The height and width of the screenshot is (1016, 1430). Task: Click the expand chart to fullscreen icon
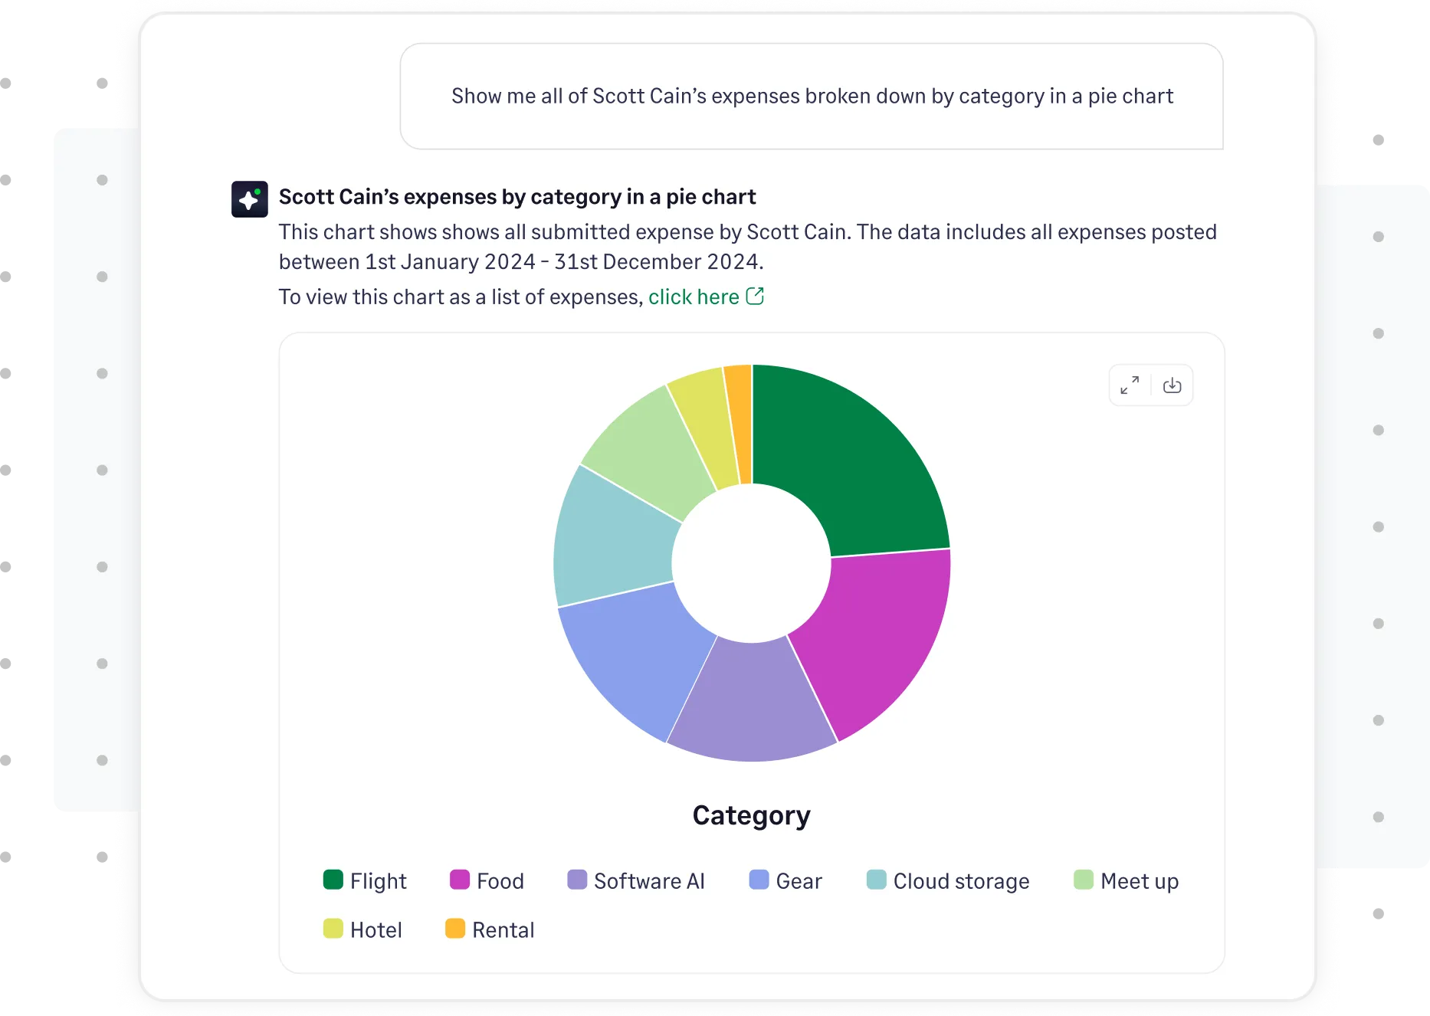(x=1130, y=385)
